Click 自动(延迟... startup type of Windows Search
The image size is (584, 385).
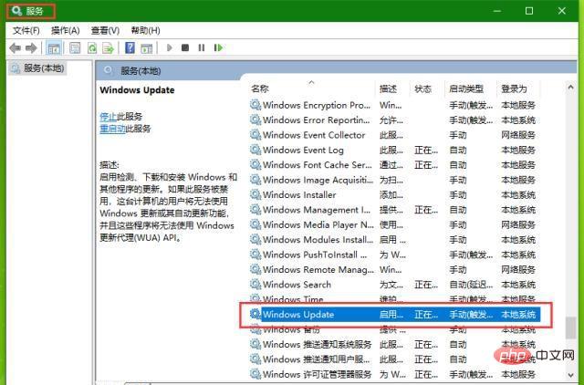(x=471, y=284)
